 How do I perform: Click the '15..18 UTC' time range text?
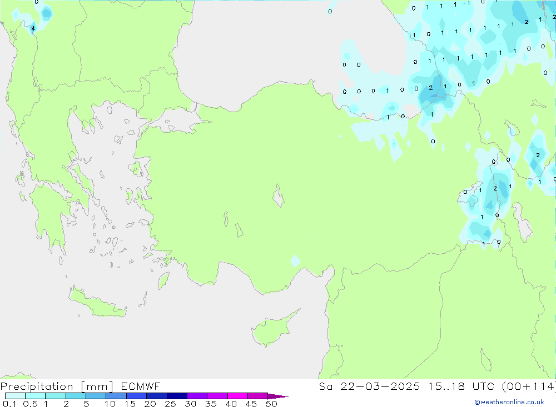pos(461,386)
